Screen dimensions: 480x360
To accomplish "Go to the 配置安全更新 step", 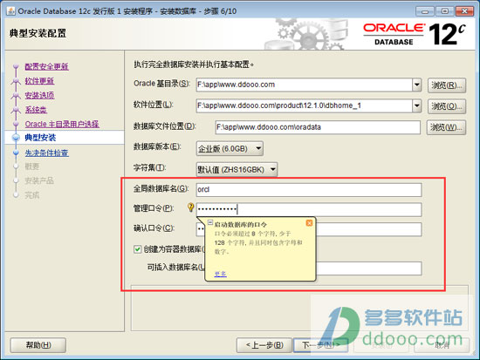I will coord(47,66).
